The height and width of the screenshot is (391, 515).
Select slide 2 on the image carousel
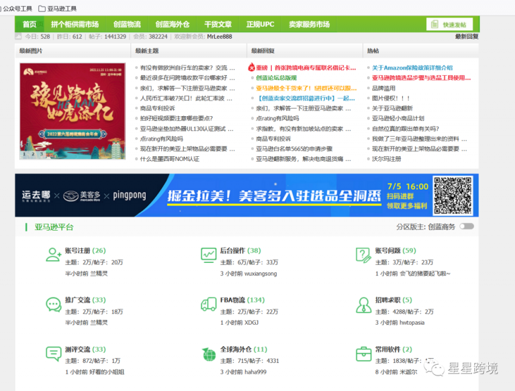coord(33,154)
